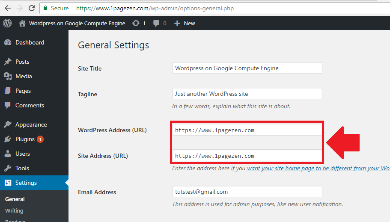Viewport: 390px width, 222px height.
Task: Open Dashboard in the sidebar
Action: (30, 42)
